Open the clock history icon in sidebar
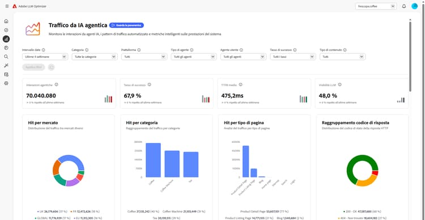Image resolution: width=425 pixels, height=220 pixels. pos(6,48)
